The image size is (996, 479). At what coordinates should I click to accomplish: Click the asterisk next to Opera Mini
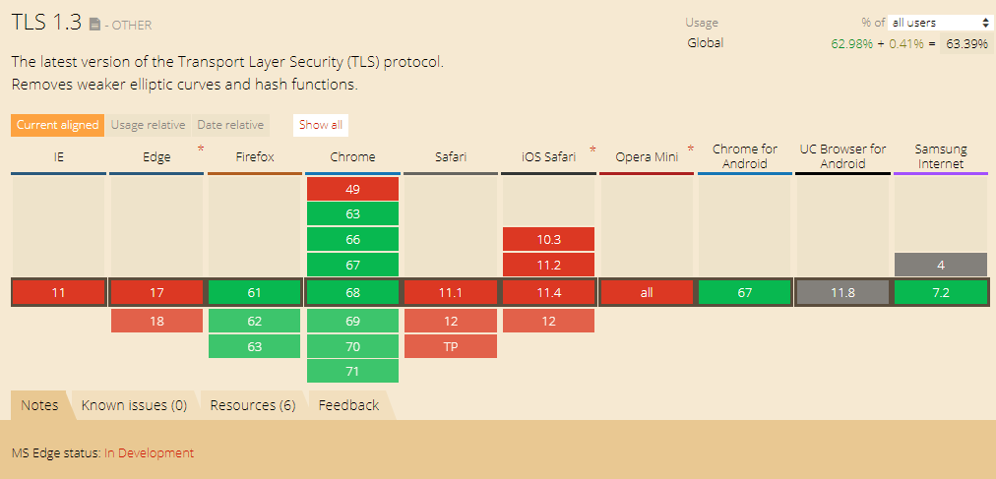(x=690, y=149)
